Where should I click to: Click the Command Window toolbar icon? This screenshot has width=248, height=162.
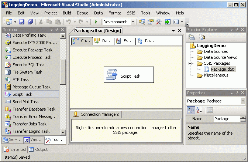coord(176,22)
